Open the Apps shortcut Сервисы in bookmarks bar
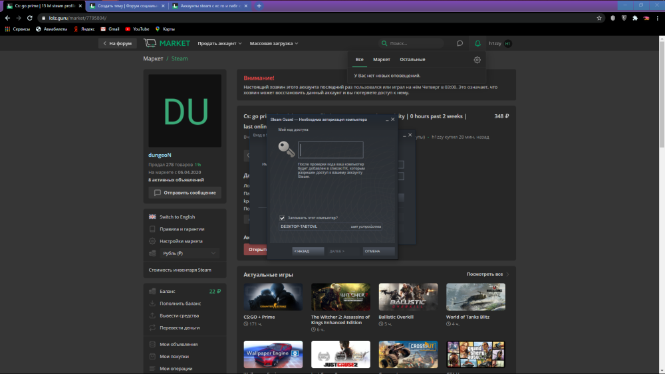The image size is (665, 374). (17, 29)
